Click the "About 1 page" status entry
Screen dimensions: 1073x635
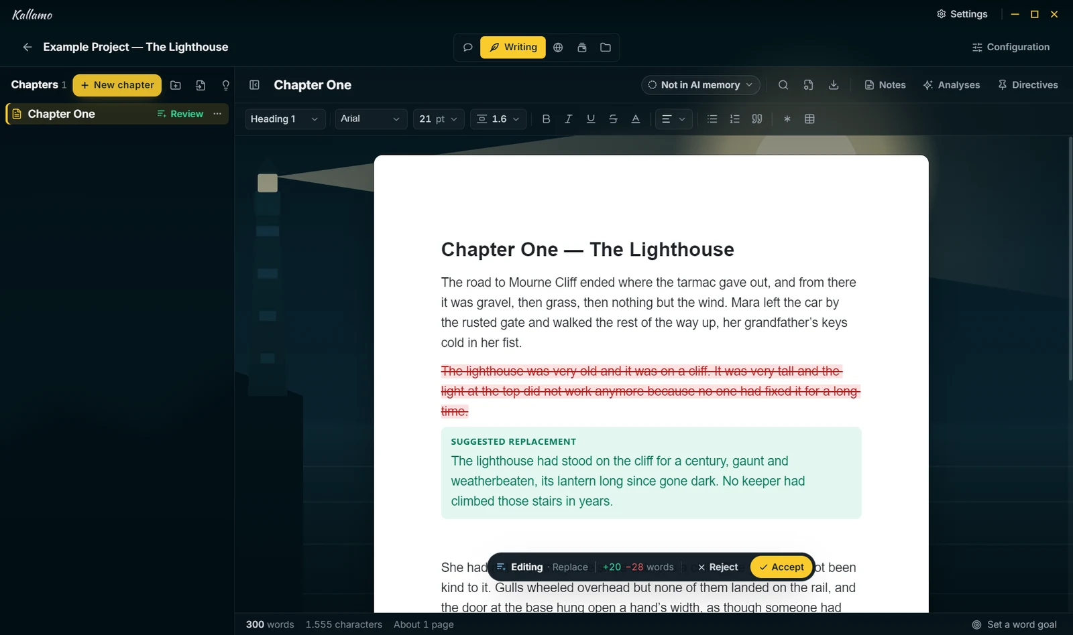424,624
